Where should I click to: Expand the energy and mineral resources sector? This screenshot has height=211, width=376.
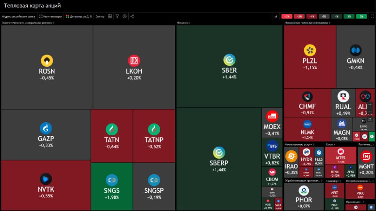(28, 23)
